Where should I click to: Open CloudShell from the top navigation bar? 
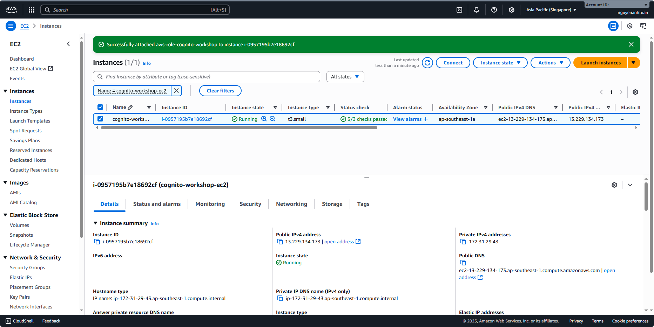(459, 10)
